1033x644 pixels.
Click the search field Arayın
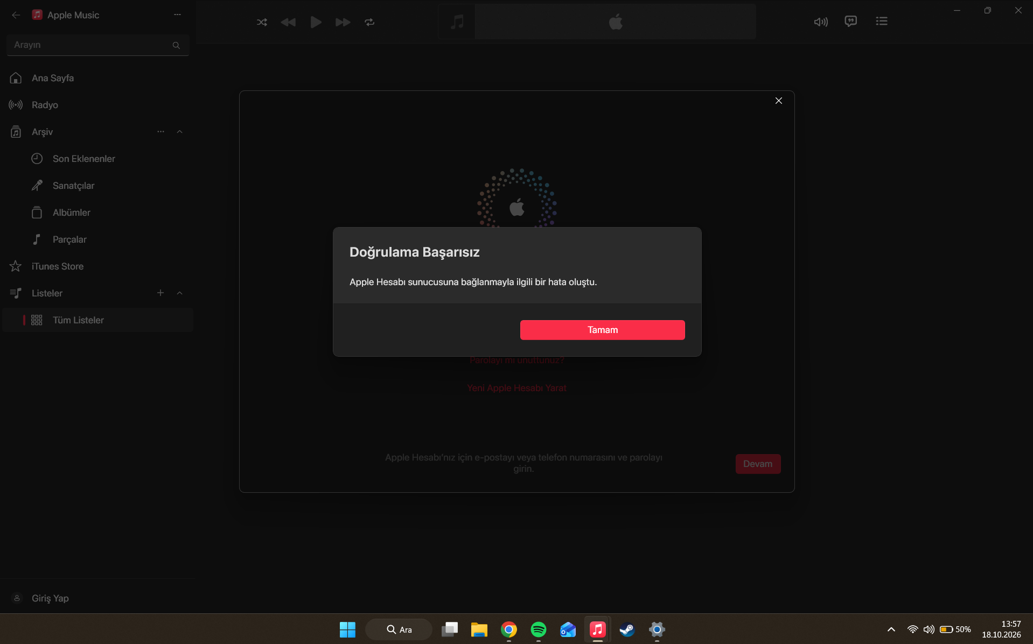(98, 45)
